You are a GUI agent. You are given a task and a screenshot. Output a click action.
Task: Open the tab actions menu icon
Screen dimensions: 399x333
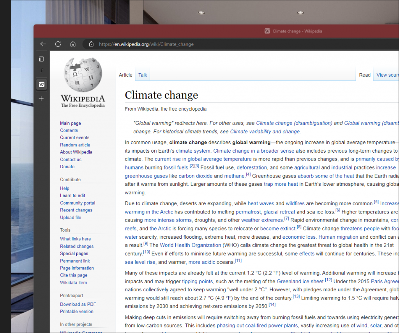click(x=41, y=59)
